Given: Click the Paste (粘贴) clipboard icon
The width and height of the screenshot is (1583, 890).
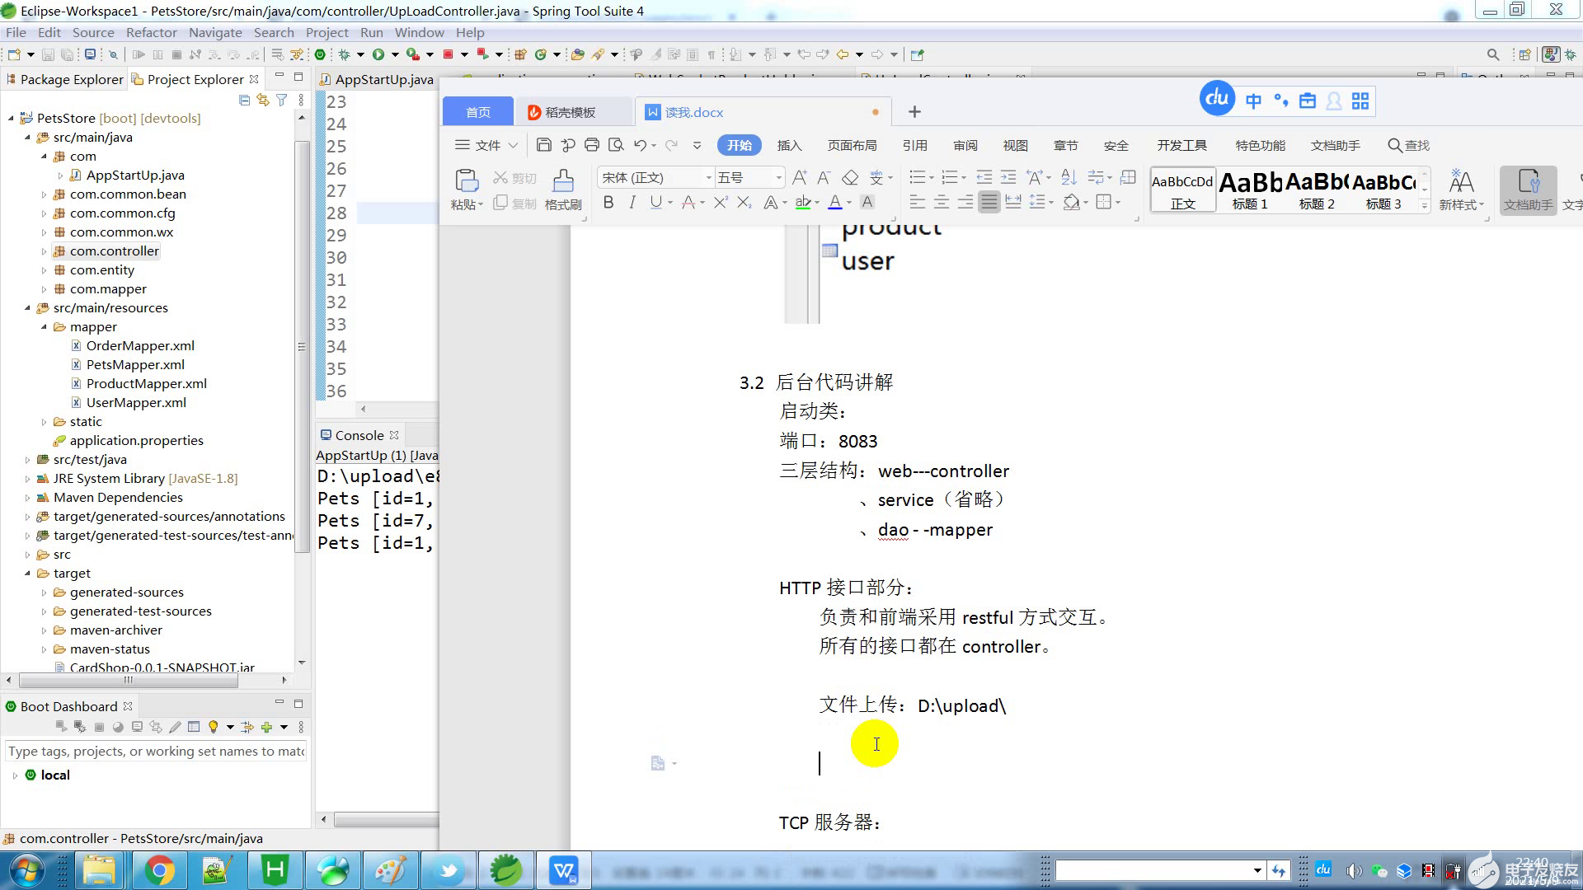Looking at the screenshot, I should (466, 190).
